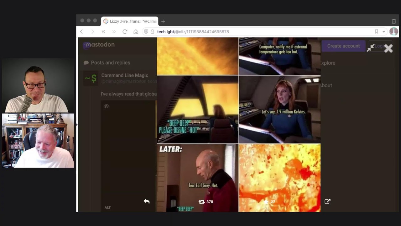This screenshot has width=401, height=226.
Task: Shrink the image with the compress arrows icon
Action: click(x=371, y=48)
